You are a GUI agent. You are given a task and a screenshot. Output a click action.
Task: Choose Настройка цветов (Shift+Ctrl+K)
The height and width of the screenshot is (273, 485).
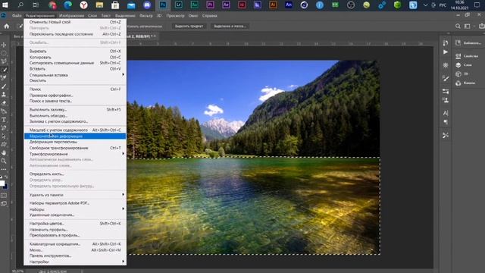75,224
